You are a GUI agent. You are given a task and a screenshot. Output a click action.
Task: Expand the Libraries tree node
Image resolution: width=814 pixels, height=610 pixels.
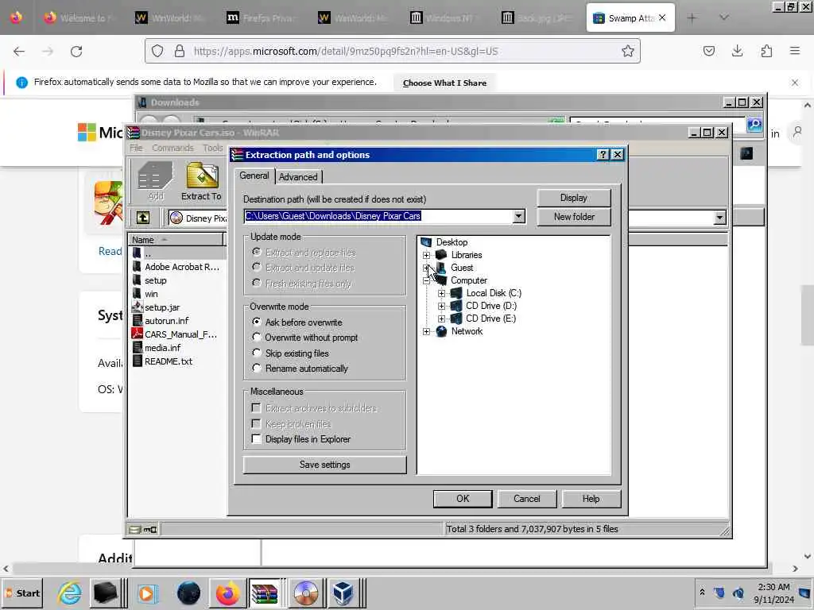tap(426, 255)
